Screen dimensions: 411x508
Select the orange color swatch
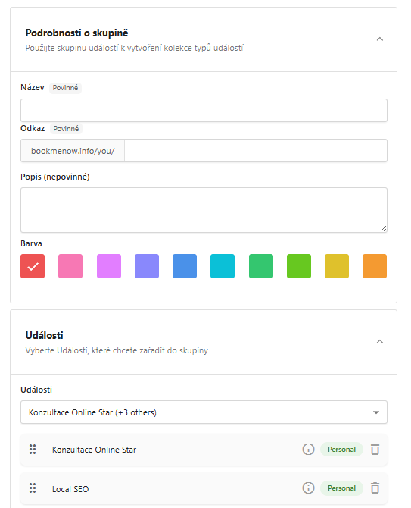click(x=375, y=266)
